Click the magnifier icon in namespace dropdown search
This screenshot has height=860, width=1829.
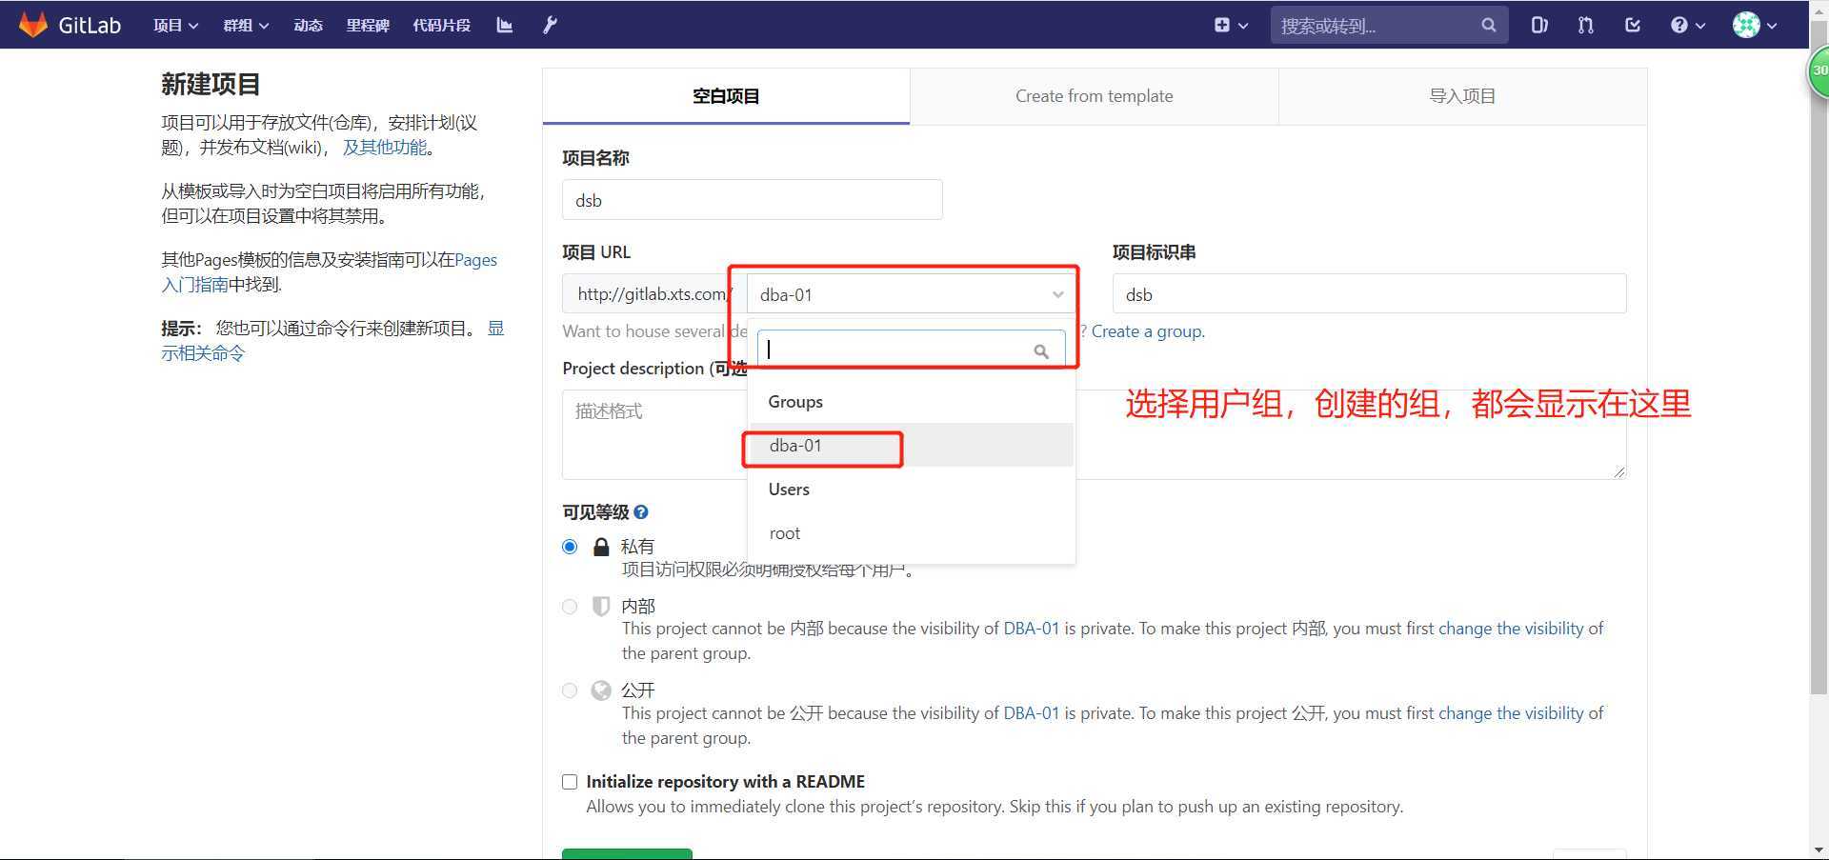1041,350
